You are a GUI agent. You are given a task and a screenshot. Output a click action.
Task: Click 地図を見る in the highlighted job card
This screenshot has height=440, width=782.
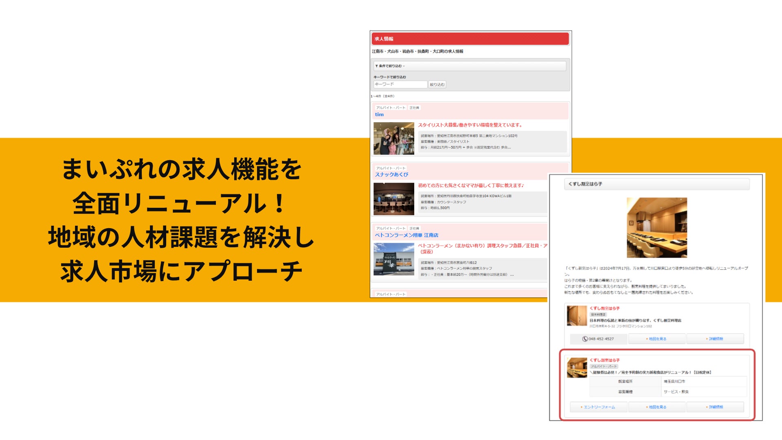tap(657, 407)
